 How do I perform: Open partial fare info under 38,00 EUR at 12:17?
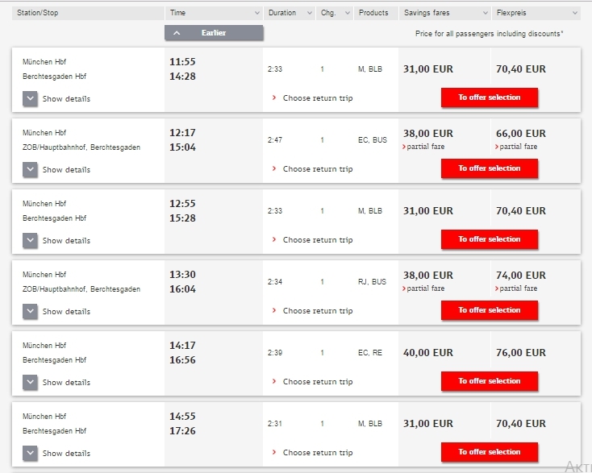coord(425,147)
